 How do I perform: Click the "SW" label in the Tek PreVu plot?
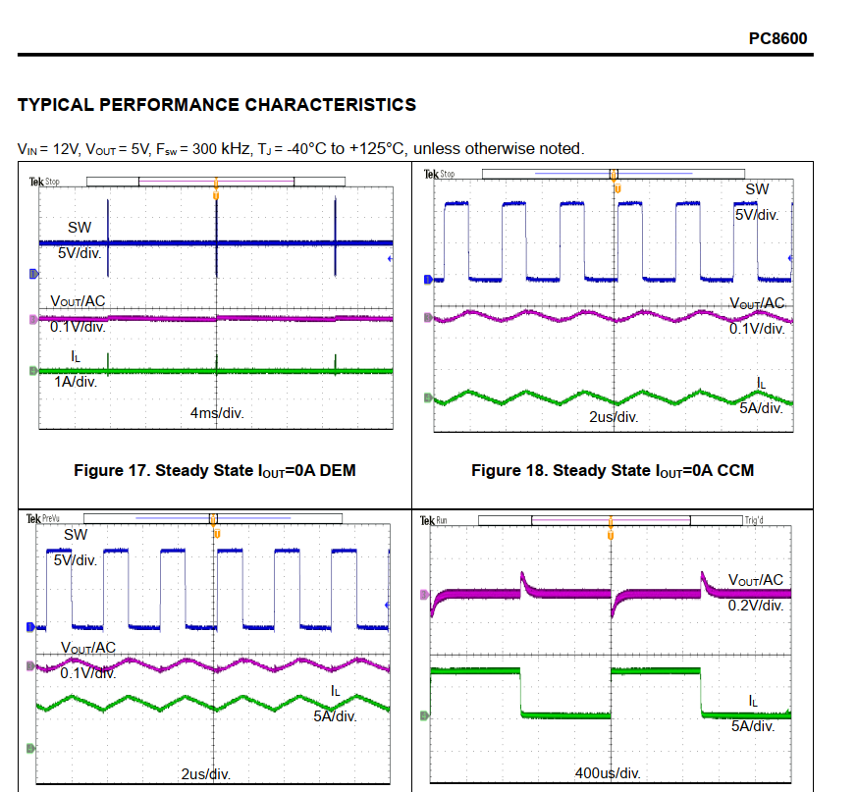click(76, 535)
